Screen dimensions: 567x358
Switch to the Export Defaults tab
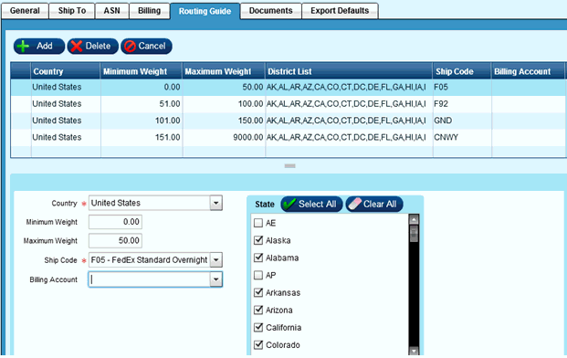click(x=340, y=11)
